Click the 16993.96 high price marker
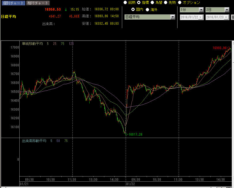 coord(221,48)
